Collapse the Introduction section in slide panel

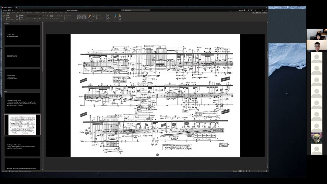[3, 24]
